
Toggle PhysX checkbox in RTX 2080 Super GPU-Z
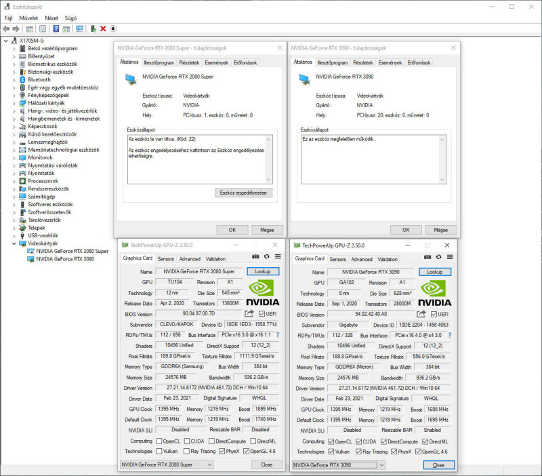pyautogui.click(x=222, y=451)
